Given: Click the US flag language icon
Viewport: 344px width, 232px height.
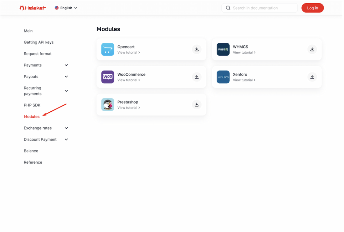Looking at the screenshot, I should click(57, 8).
